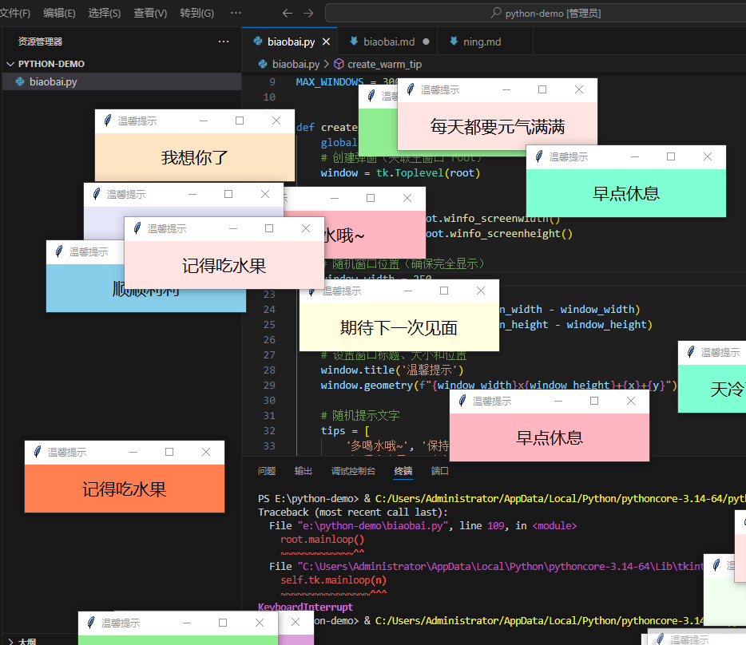Click the pink 早点休息 popup body

coord(549,437)
